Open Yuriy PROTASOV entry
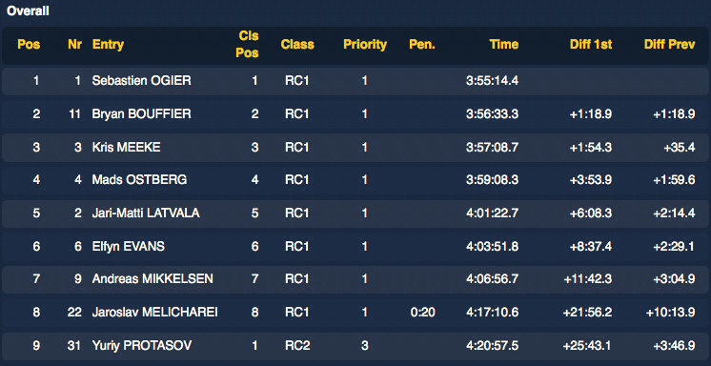711x366 pixels. (x=141, y=346)
